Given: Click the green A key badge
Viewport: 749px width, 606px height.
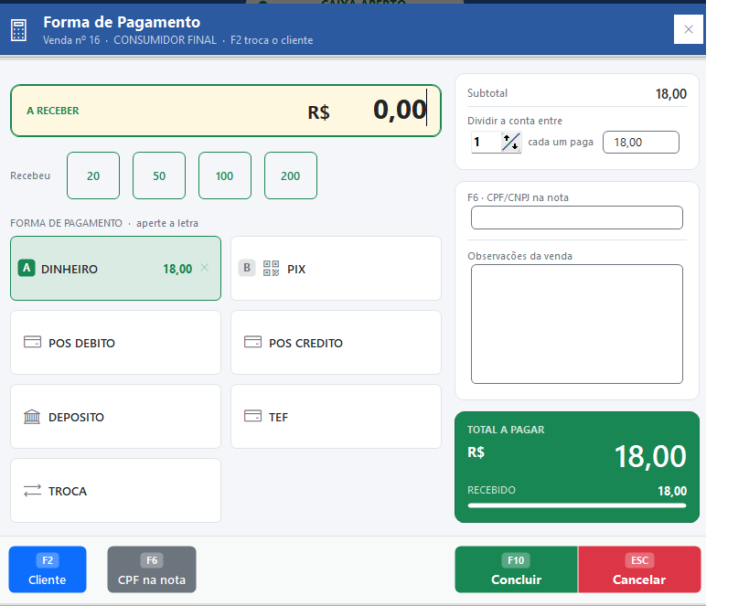Looking at the screenshot, I should [x=27, y=268].
